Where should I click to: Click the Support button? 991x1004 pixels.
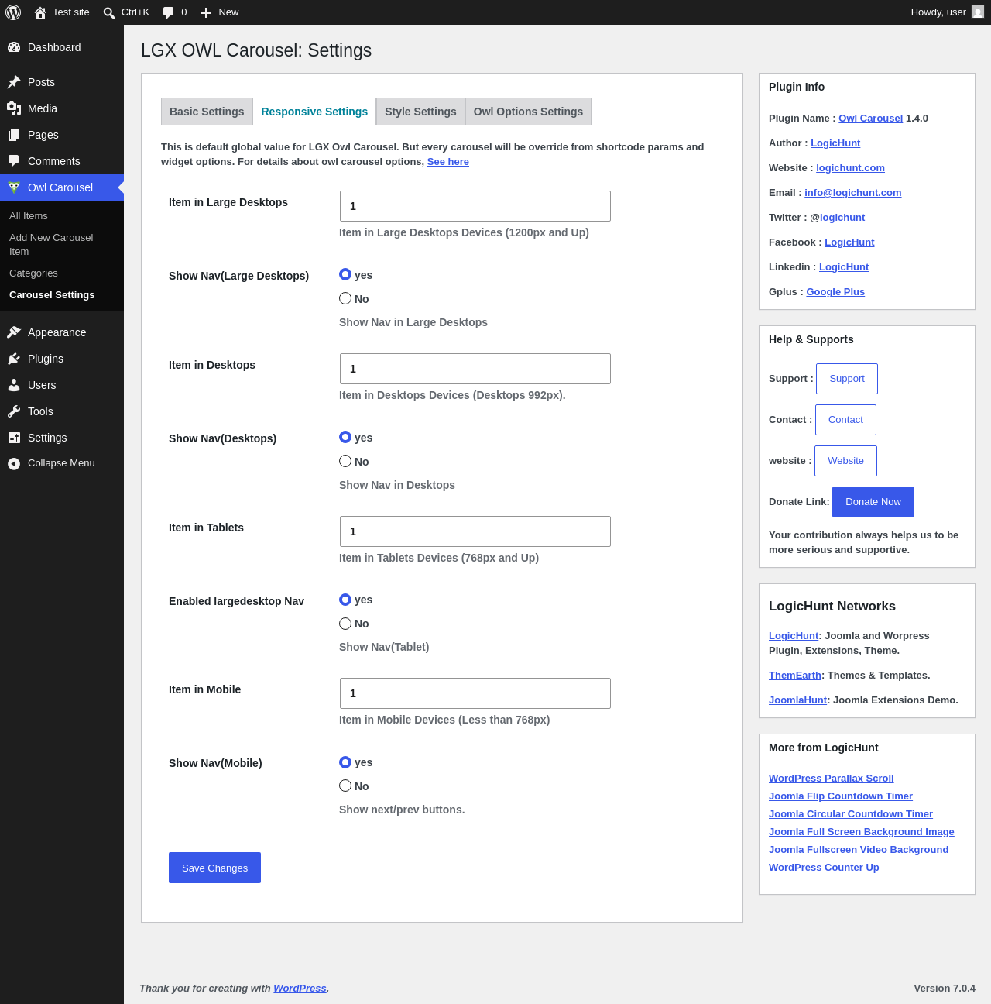coord(847,379)
